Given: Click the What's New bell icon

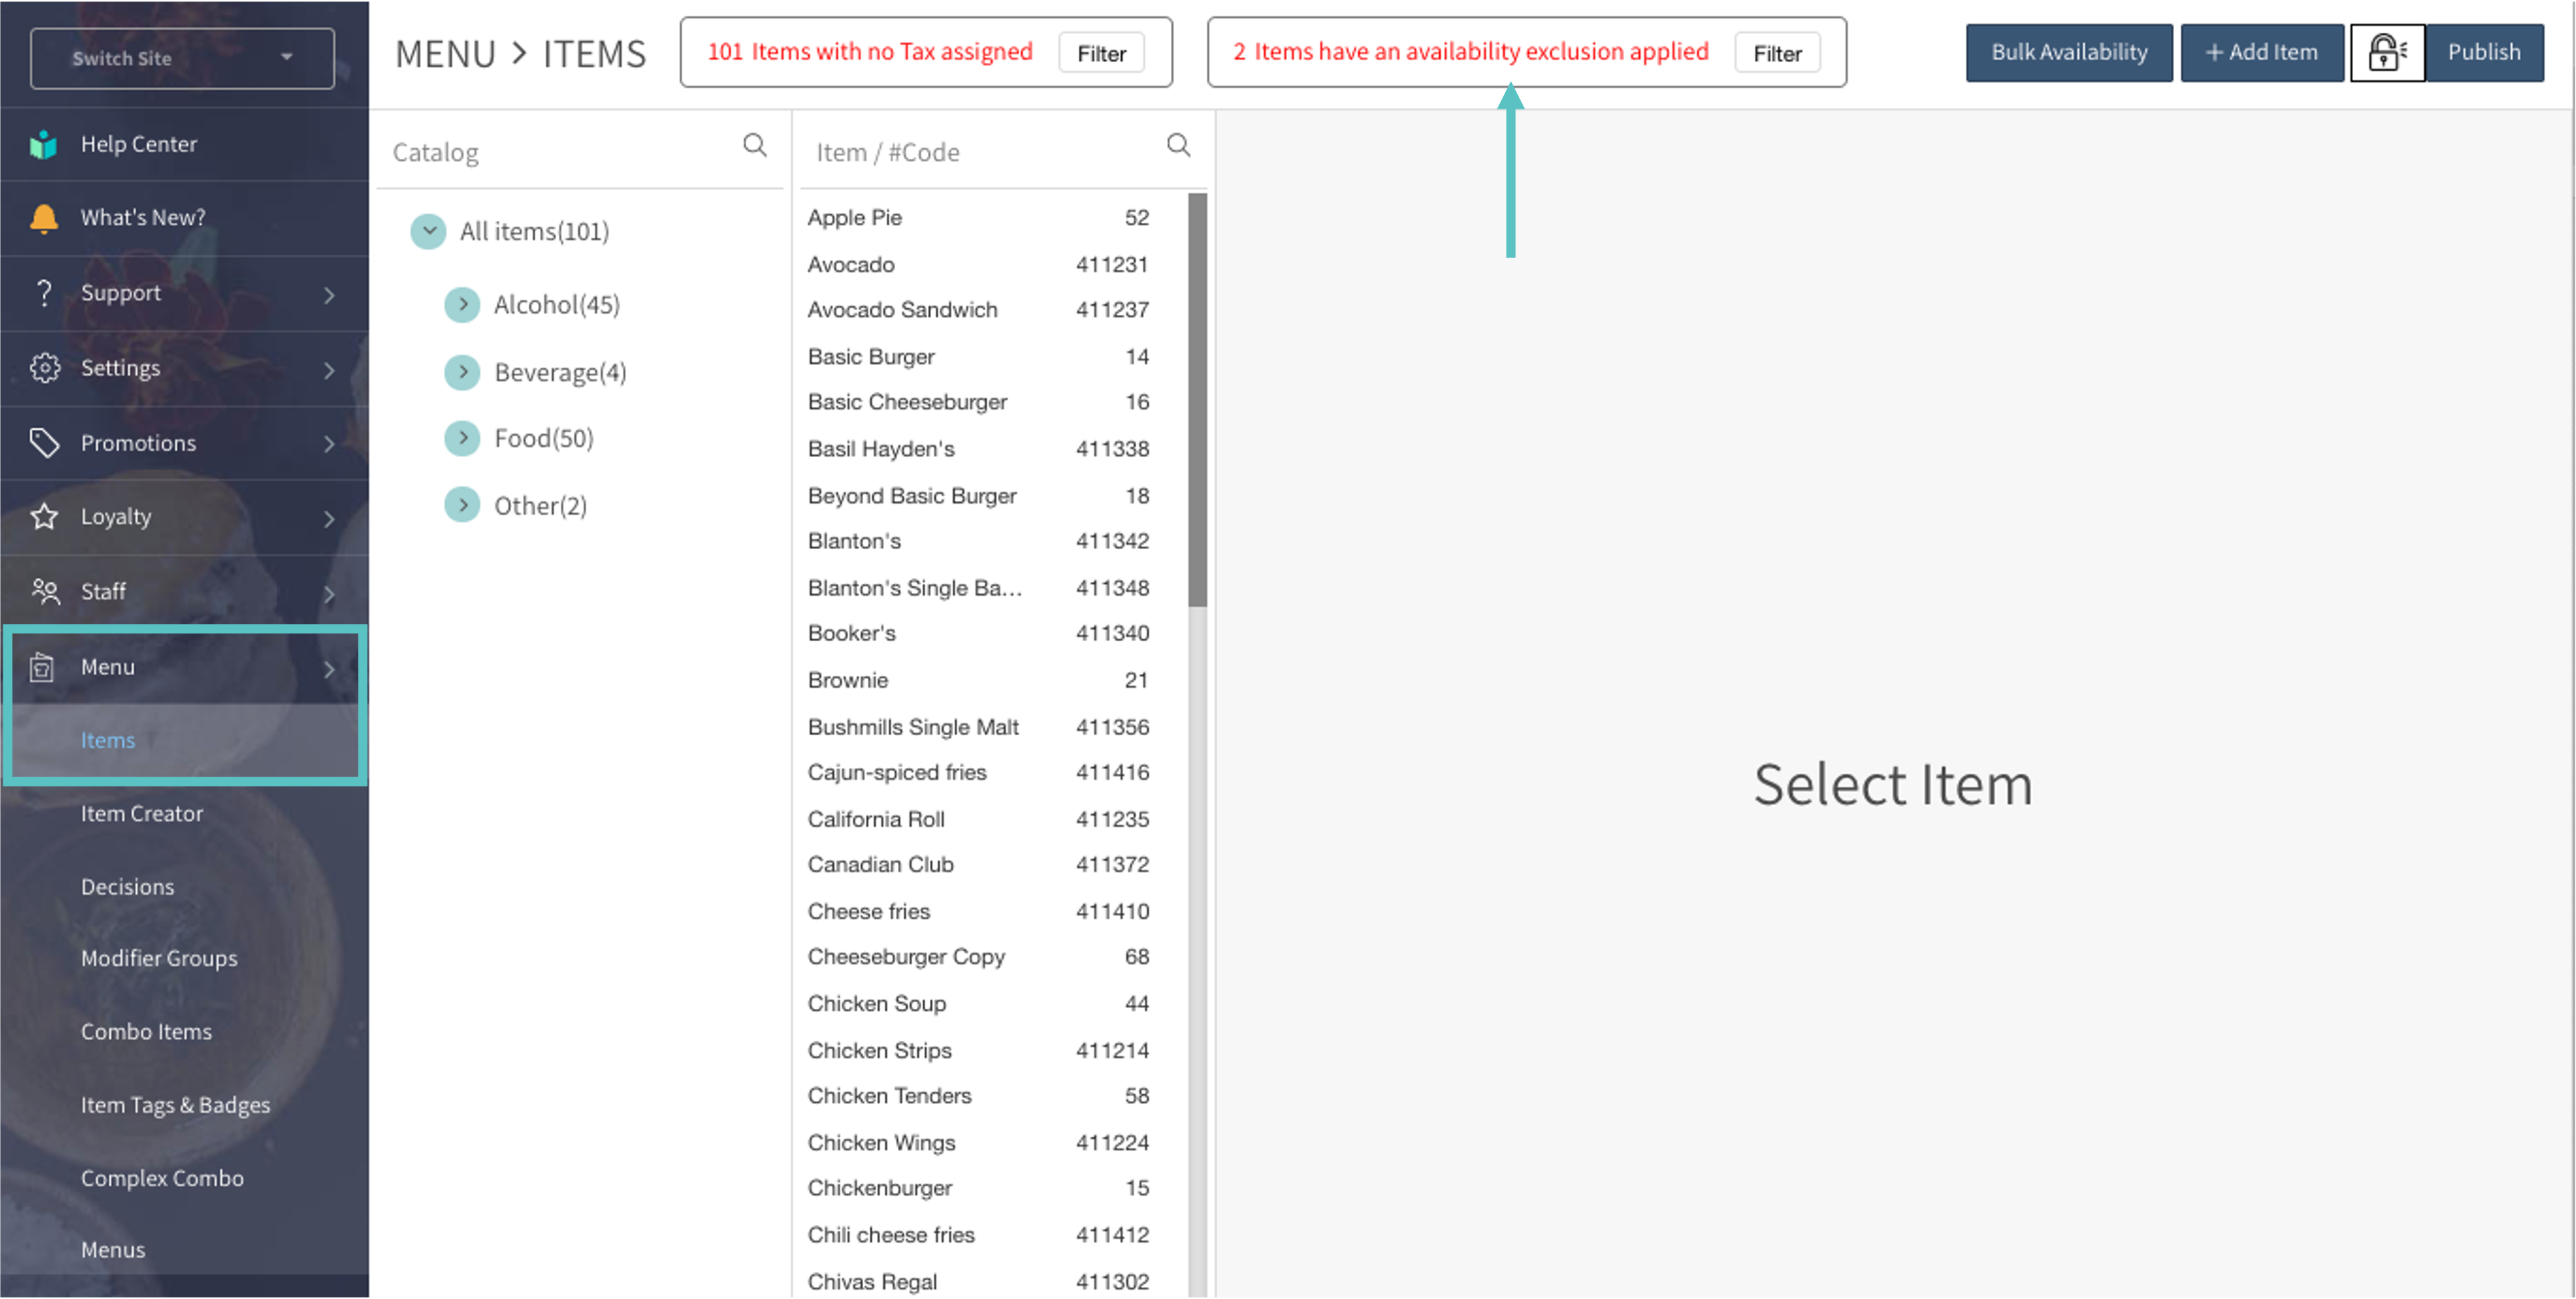Looking at the screenshot, I should [44, 218].
